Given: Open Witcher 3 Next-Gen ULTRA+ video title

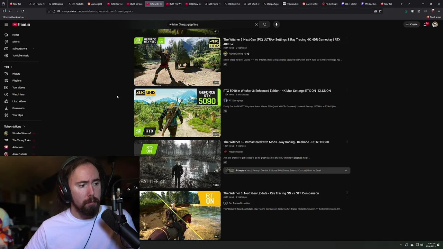Looking at the screenshot, I should [x=282, y=42].
